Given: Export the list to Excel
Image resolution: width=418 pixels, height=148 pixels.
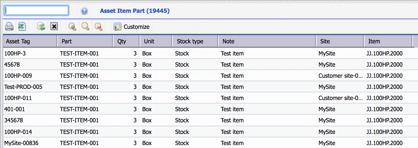Looking at the screenshot, I should (22, 27).
